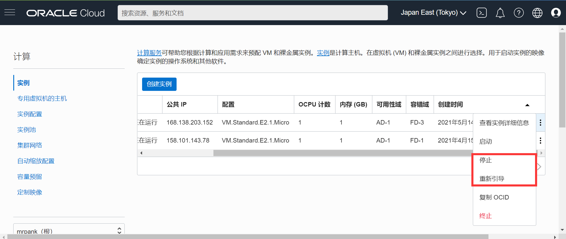Click IP address 168.138.203.152
This screenshot has height=239, width=566.
pyautogui.click(x=190, y=122)
